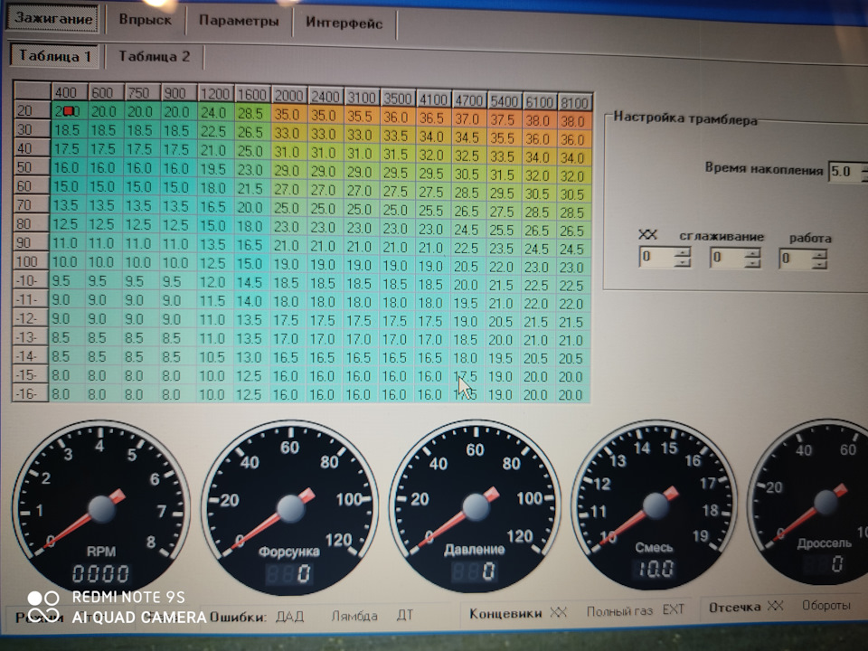Select the 8100 RPM column header
The image size is (868, 651).
tap(574, 103)
